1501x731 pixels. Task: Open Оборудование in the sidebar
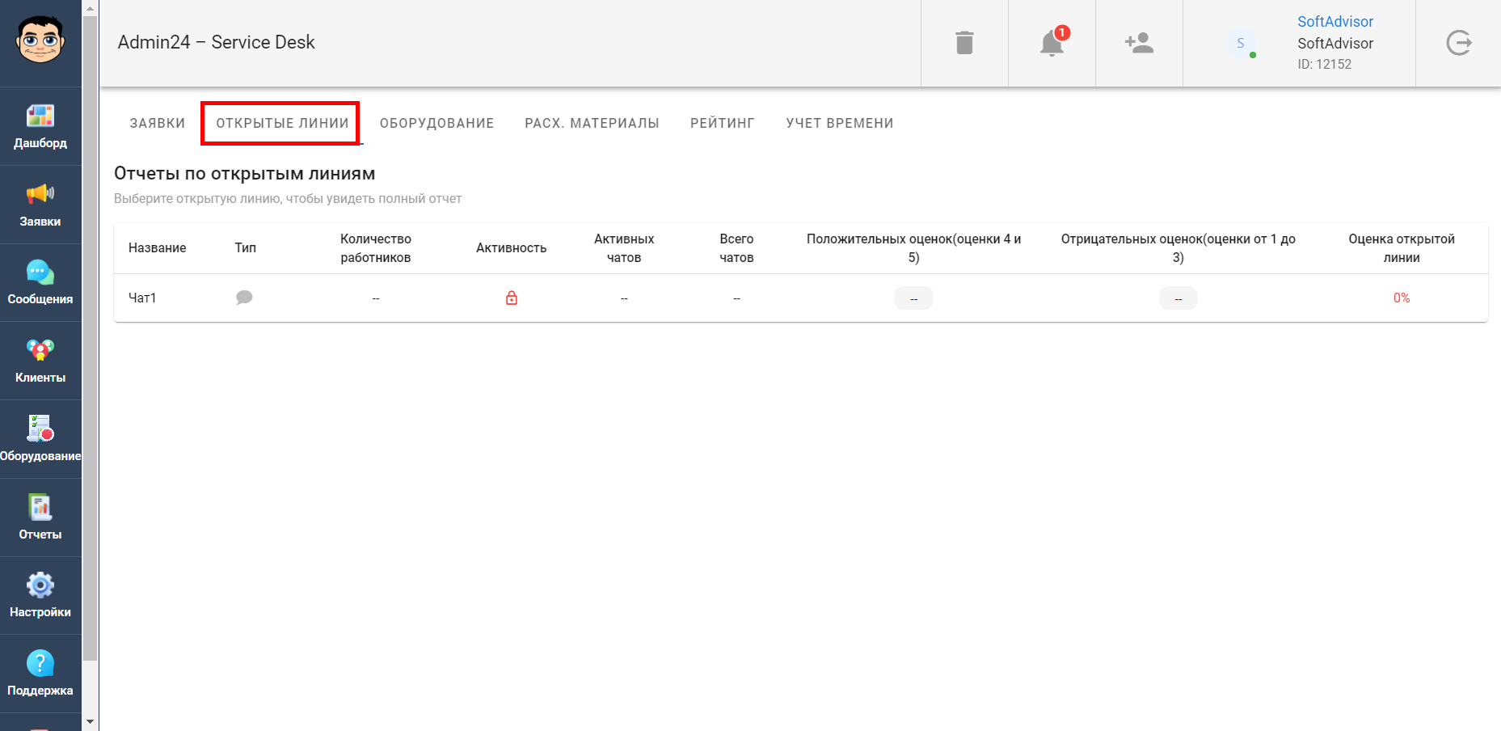(x=40, y=439)
